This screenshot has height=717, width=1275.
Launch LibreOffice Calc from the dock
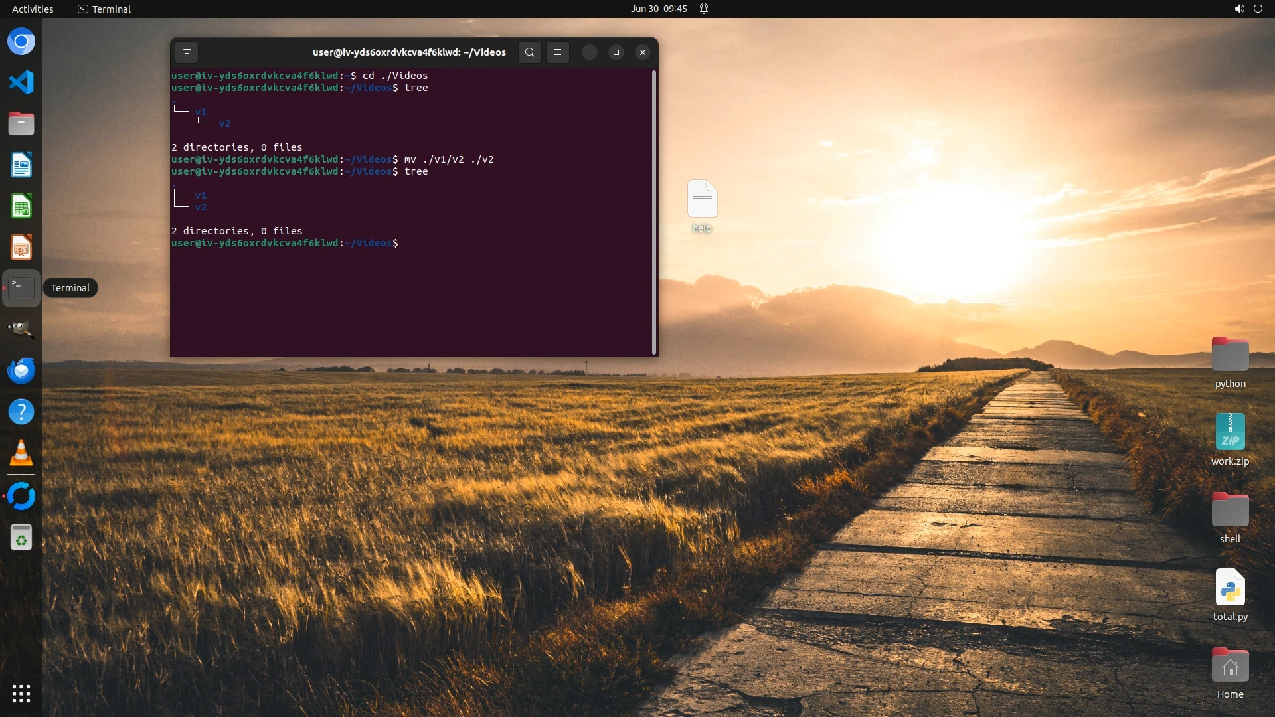tap(21, 206)
